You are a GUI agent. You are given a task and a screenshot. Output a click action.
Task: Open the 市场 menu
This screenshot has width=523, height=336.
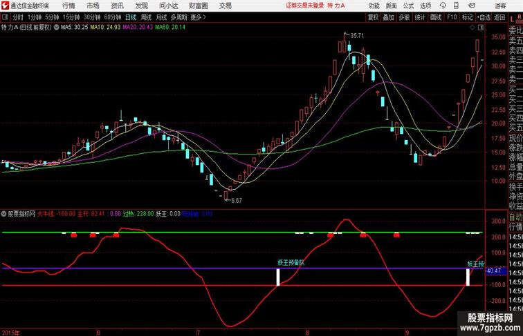pyautogui.click(x=93, y=6)
